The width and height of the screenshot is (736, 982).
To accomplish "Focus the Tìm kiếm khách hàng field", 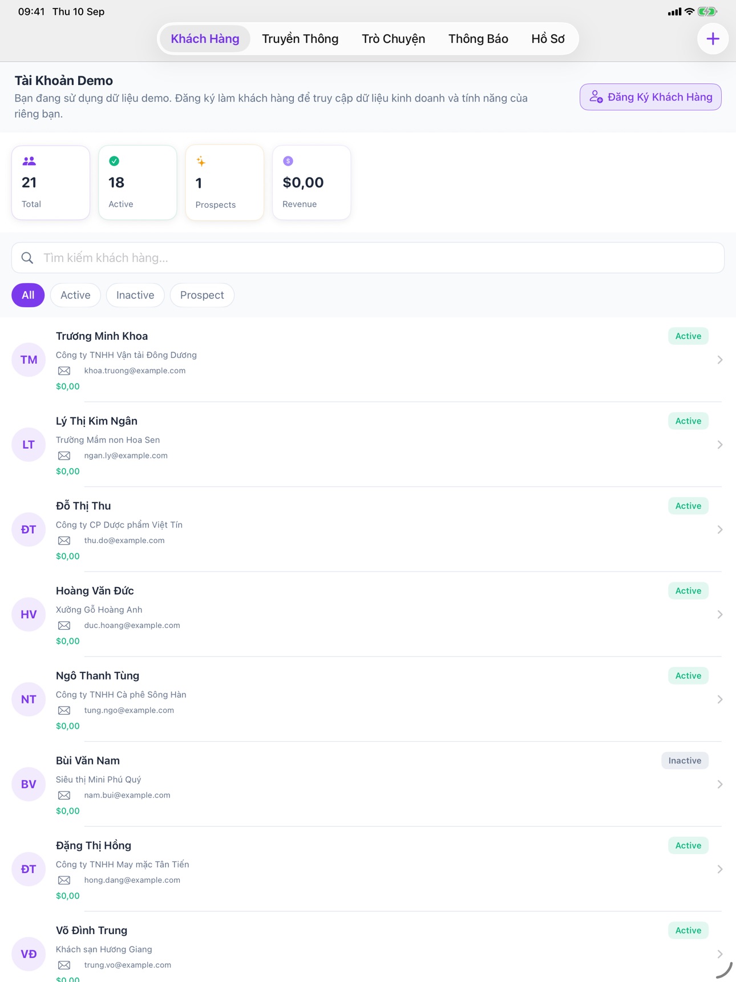I will coord(368,258).
